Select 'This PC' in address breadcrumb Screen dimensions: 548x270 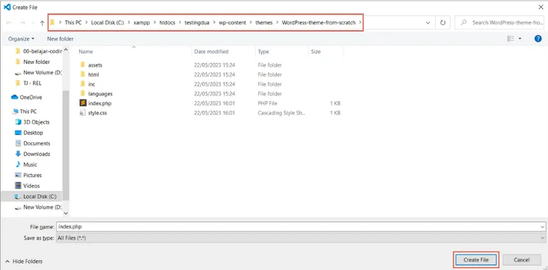coord(73,22)
